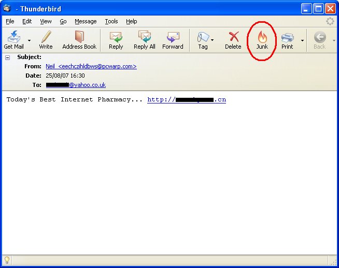
Task: Delete this message with the red X
Action: (x=233, y=40)
